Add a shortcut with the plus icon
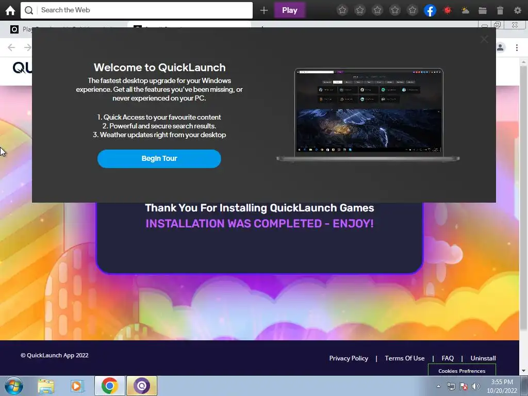This screenshot has width=528, height=396. click(264, 10)
